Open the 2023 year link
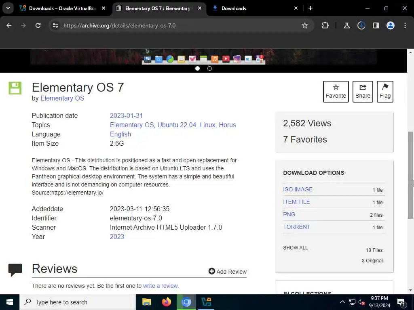 click(x=117, y=237)
